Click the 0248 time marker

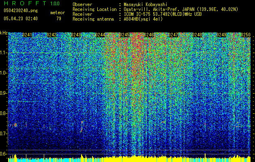[x=197, y=35]
